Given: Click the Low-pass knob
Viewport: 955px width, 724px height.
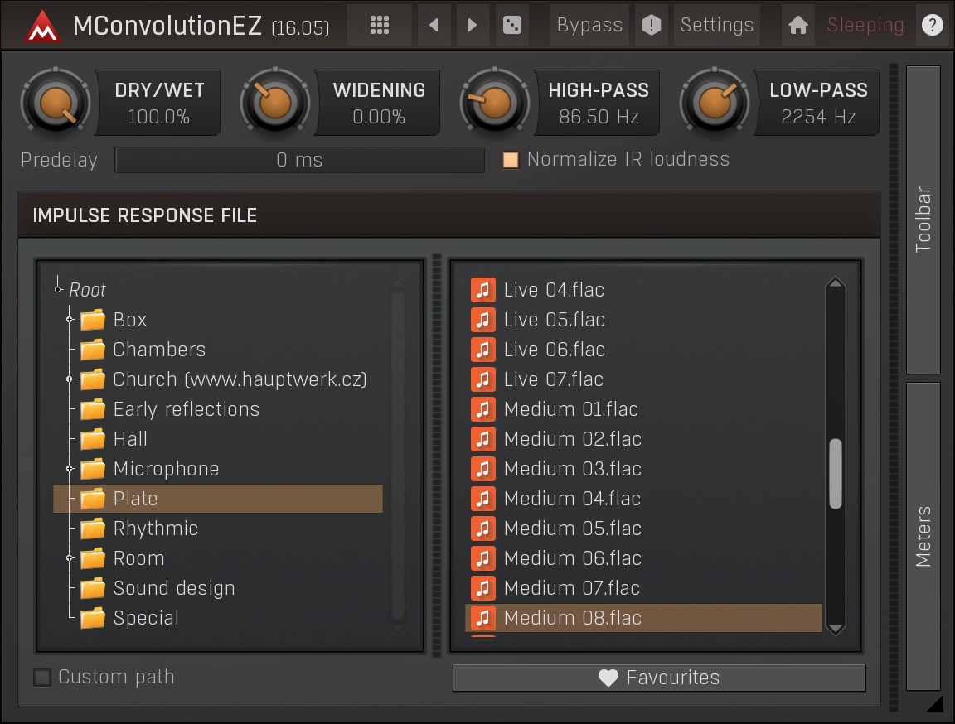Looking at the screenshot, I should click(715, 102).
